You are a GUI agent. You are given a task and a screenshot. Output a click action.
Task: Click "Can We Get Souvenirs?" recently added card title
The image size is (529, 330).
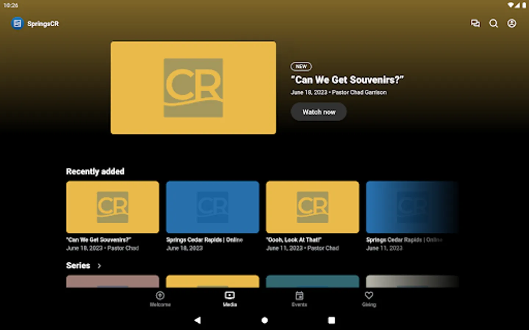99,240
